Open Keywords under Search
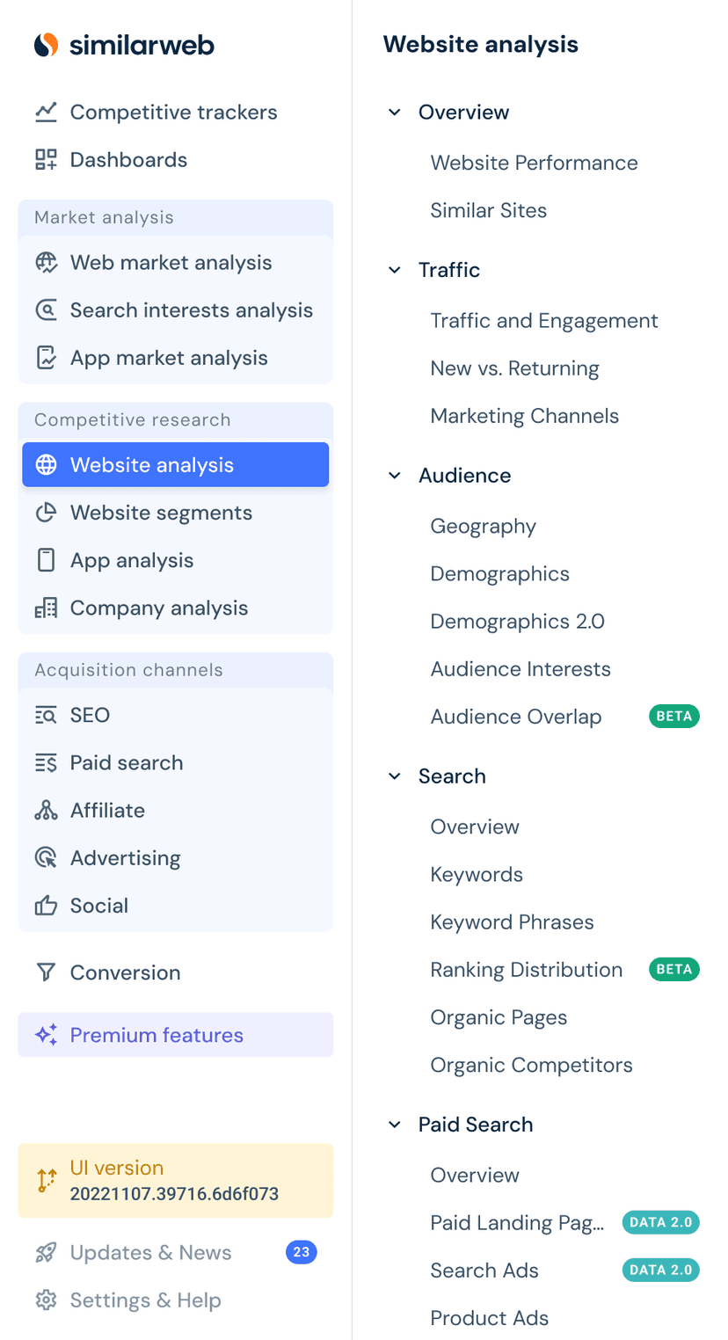 click(477, 874)
